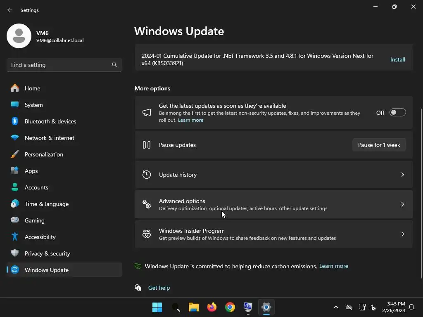Viewport: 423px width, 317px height.
Task: Click the Privacy & security shield icon
Action: (x=15, y=253)
